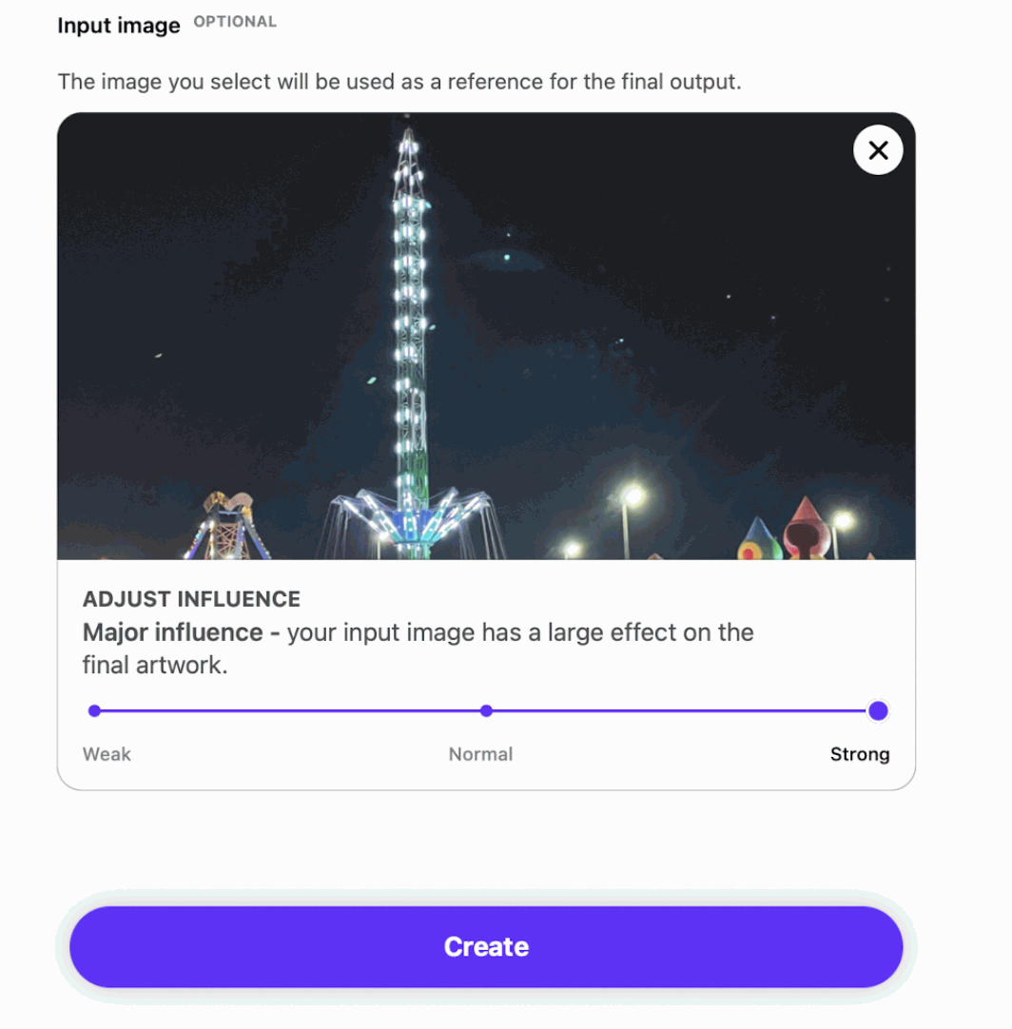
Task: Remove the input image with the X button
Action: 878,150
